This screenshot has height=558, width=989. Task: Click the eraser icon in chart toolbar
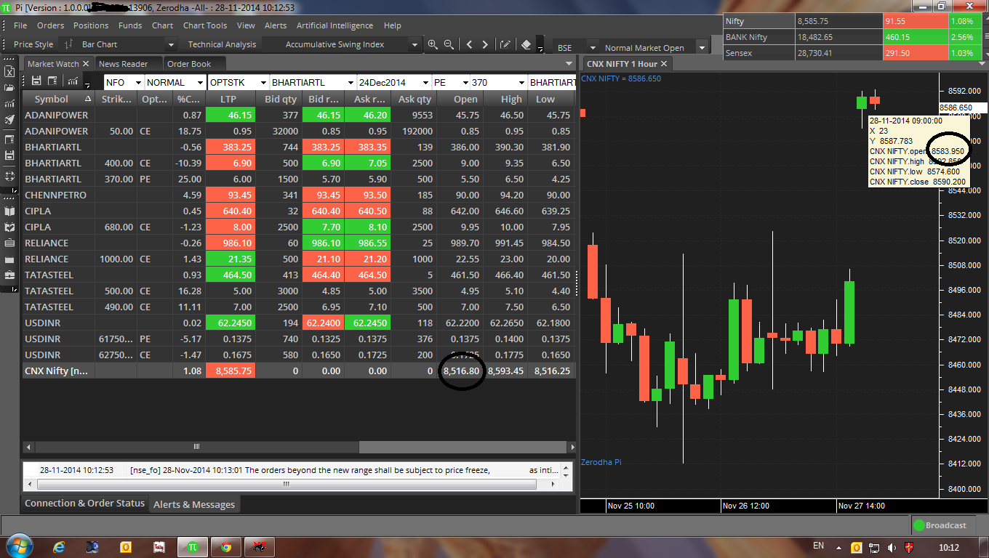(x=526, y=44)
